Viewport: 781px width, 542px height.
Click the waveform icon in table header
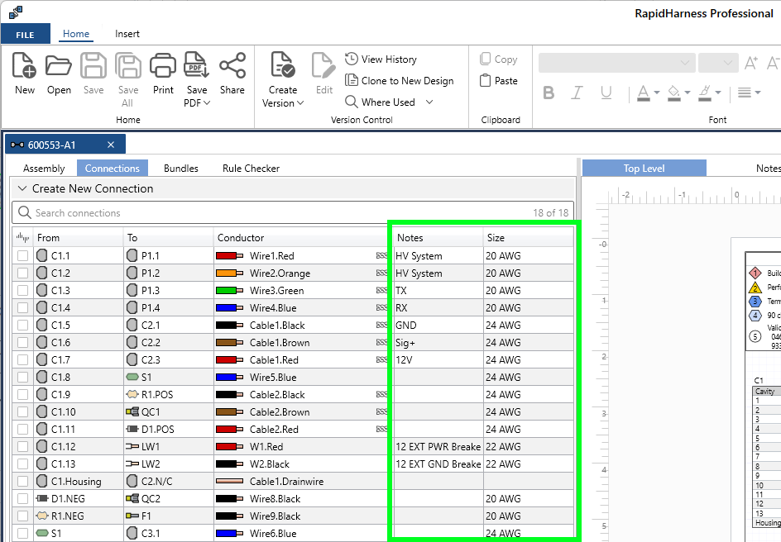pos(22,237)
